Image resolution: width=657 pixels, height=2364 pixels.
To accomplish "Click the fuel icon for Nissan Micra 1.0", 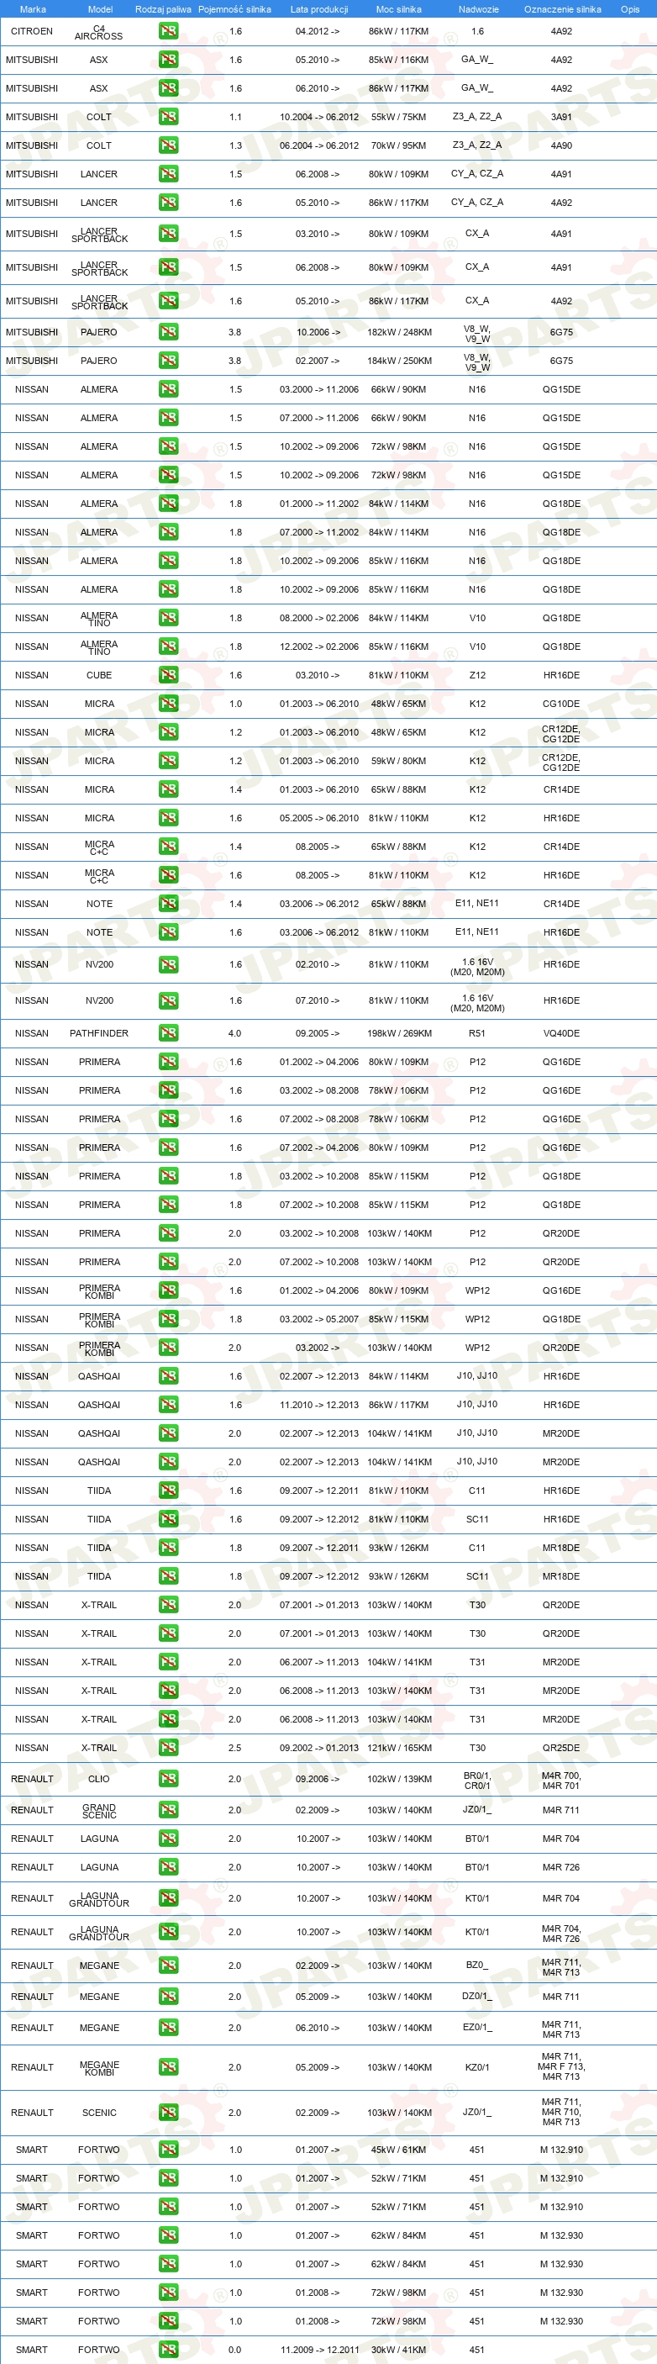I will 168,704.
